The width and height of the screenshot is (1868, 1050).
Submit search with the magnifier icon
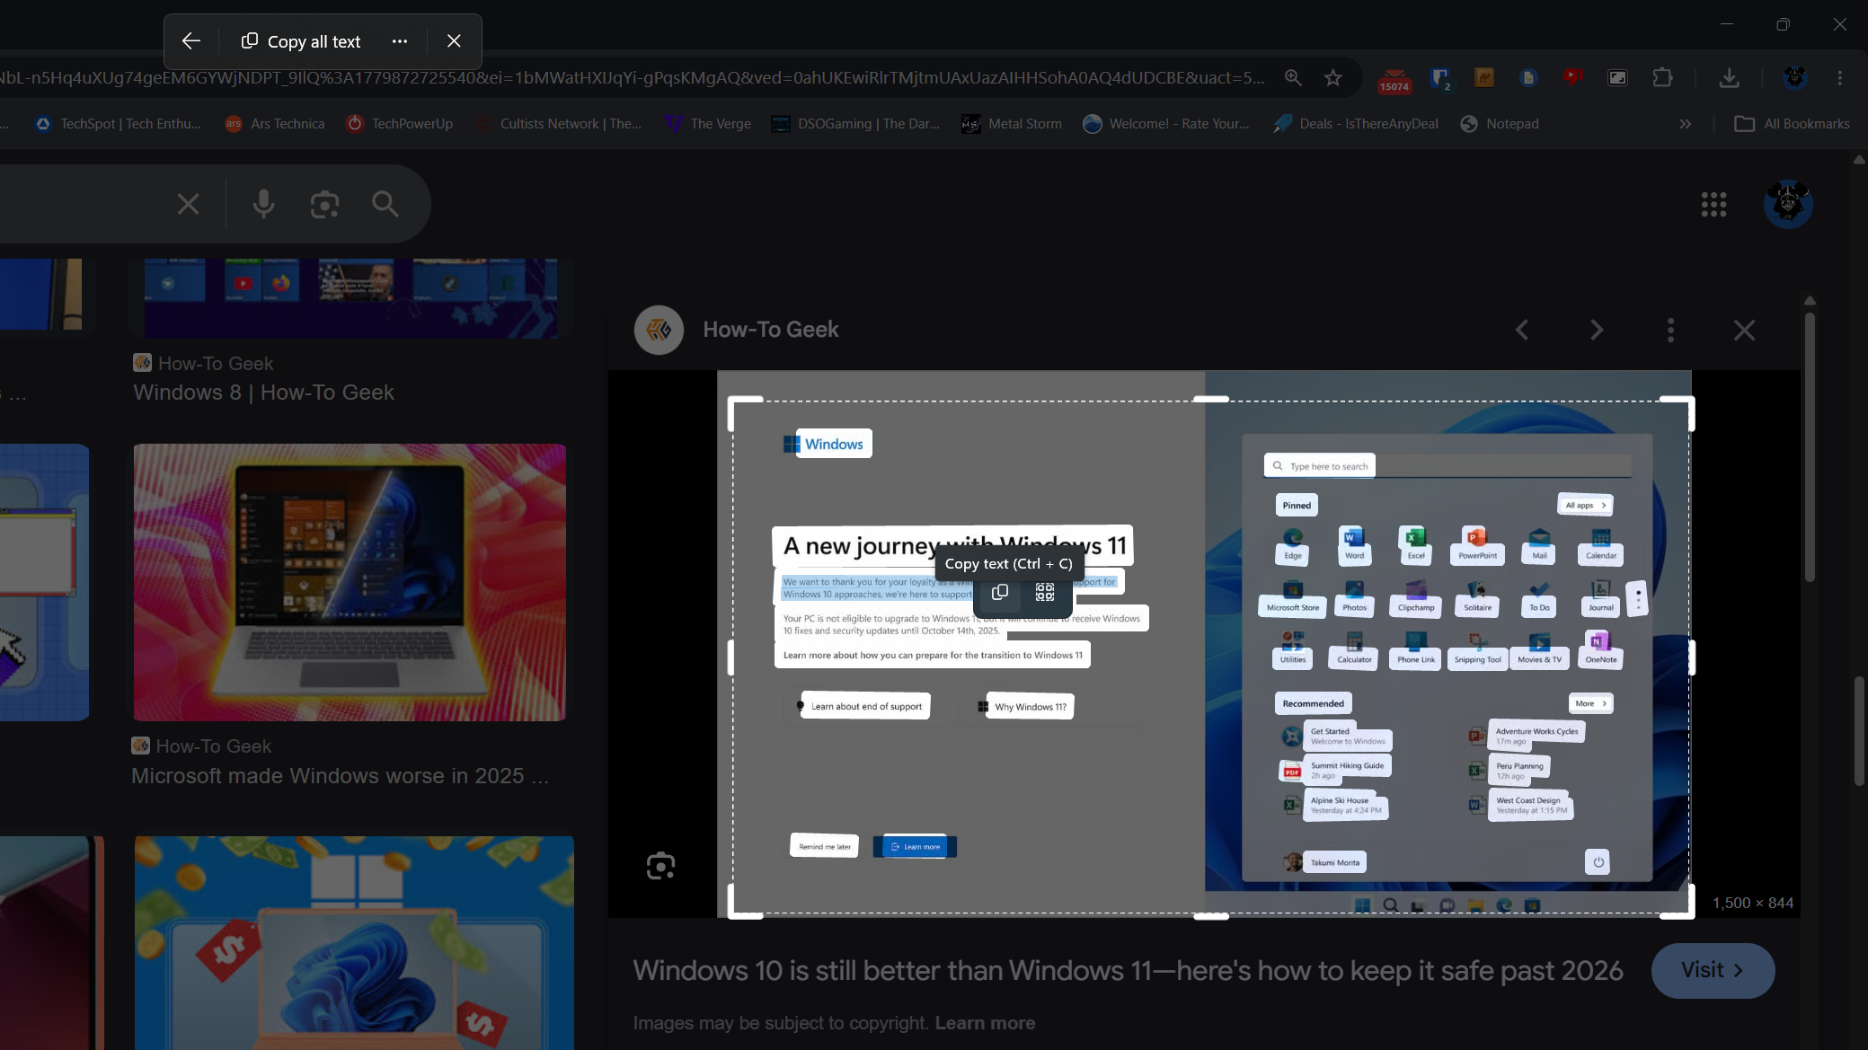(x=385, y=204)
